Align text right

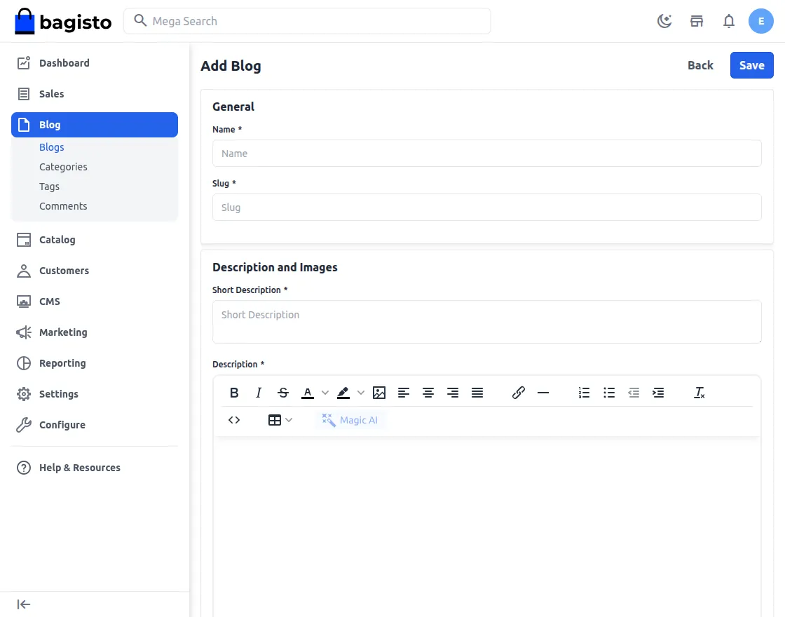tap(453, 393)
